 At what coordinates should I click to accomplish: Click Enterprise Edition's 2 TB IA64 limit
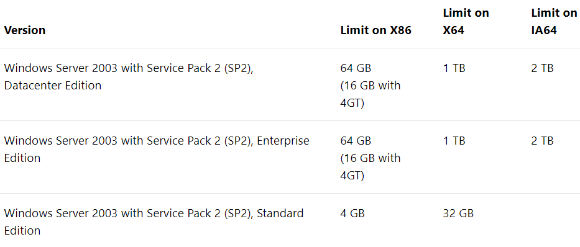[x=542, y=141]
